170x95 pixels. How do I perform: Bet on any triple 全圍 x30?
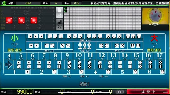84,47
